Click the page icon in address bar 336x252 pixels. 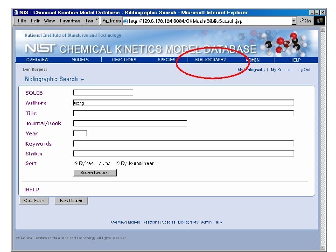coord(126,21)
